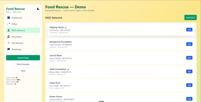Click the WhatsApp chat bubble icon
Screen dimensions: 201x102
click(8, 49)
